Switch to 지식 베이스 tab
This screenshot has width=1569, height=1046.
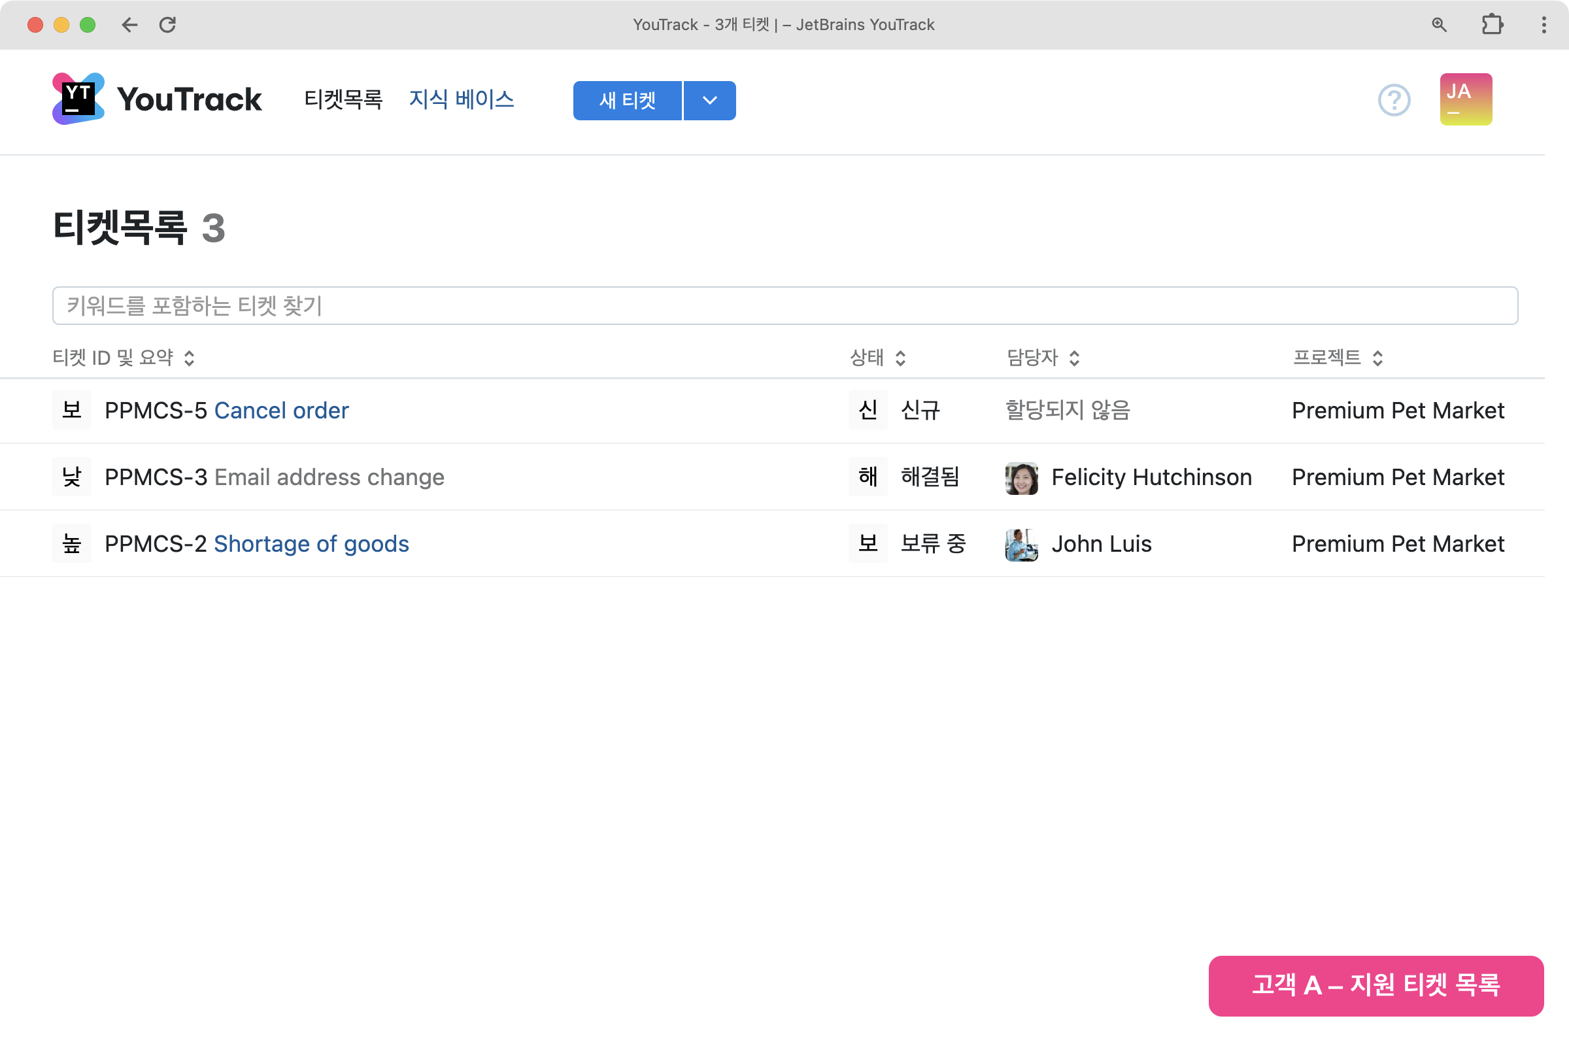(461, 99)
